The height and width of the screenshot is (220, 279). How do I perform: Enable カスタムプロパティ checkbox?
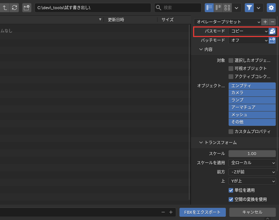(231, 132)
